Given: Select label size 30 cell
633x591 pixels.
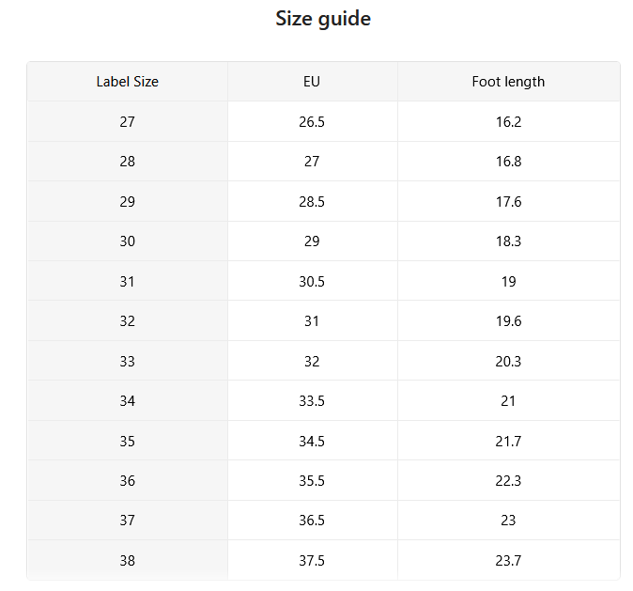Looking at the screenshot, I should [127, 241].
